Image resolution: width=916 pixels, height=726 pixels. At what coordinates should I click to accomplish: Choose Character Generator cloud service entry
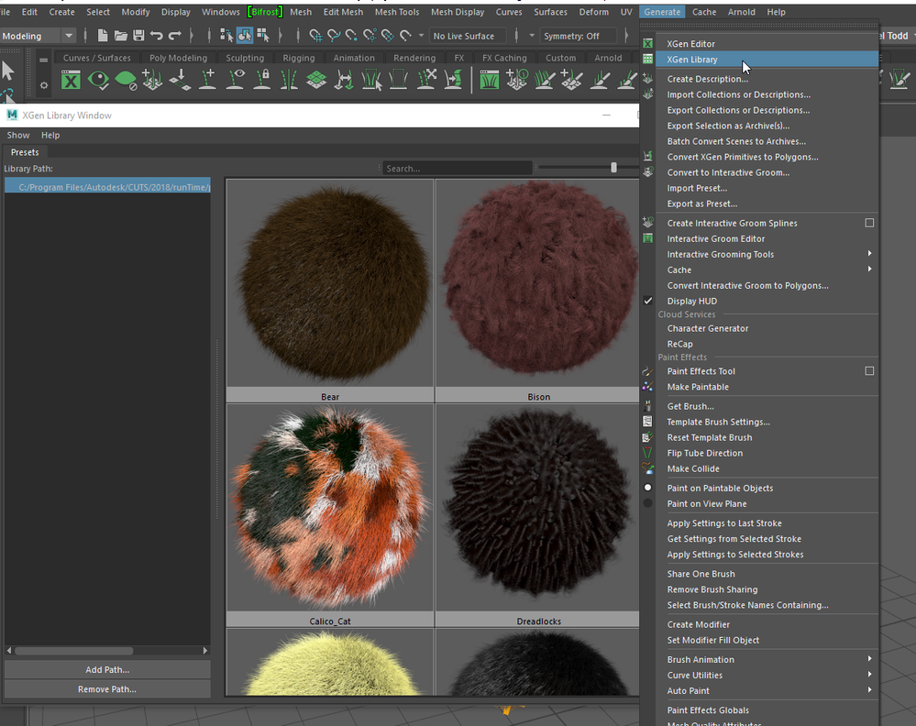tap(767, 328)
